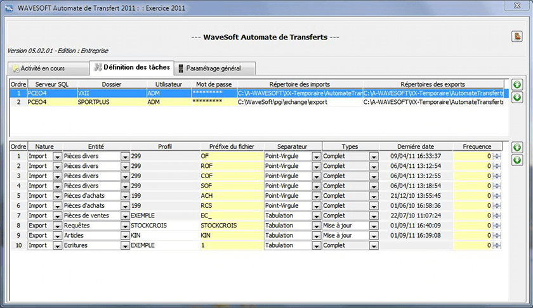
Task: Adjust Frequence stepper for task row 5
Action: (x=497, y=196)
